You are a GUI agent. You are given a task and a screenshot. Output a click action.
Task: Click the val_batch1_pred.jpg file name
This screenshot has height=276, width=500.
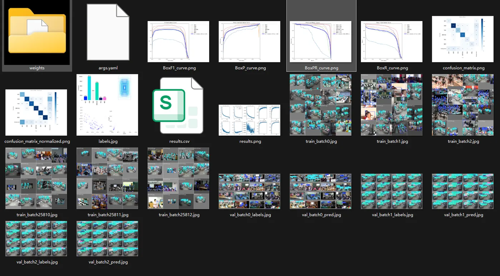tap(464, 215)
